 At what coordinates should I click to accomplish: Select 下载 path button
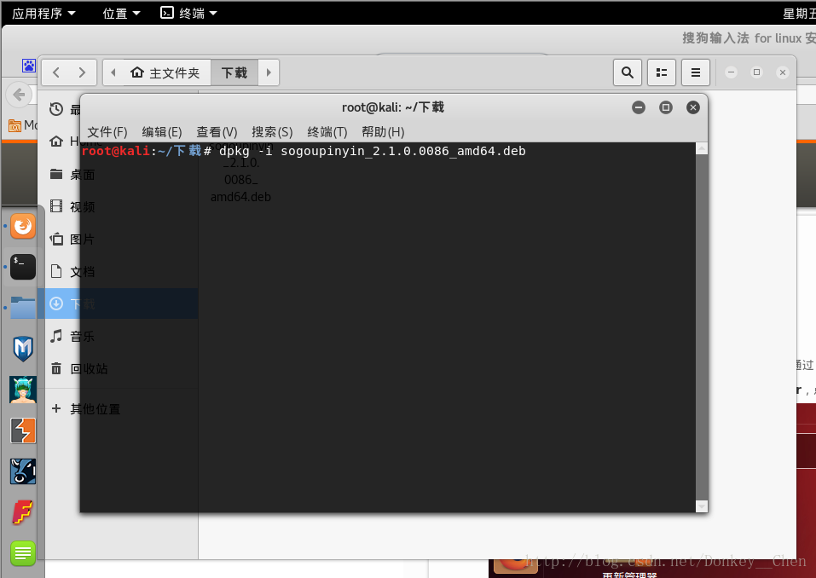[234, 72]
